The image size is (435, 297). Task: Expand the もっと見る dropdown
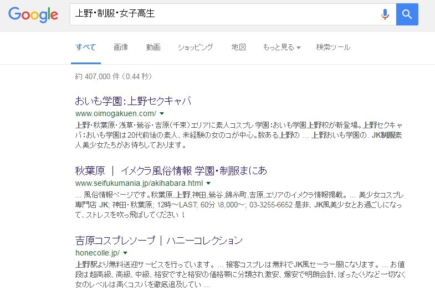(282, 48)
